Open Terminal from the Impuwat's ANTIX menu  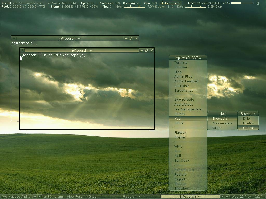[188, 63]
